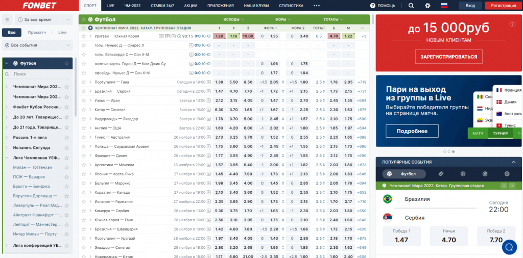
Task: Collapse the Популярные события panel
Action: (513, 162)
